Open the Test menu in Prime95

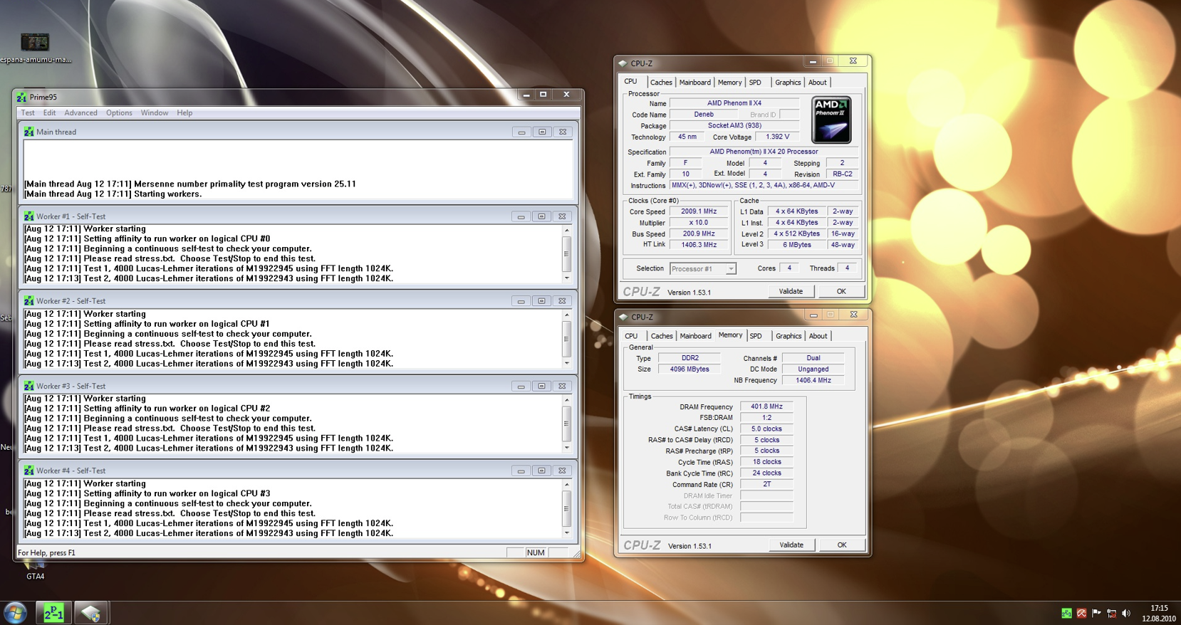(x=28, y=112)
